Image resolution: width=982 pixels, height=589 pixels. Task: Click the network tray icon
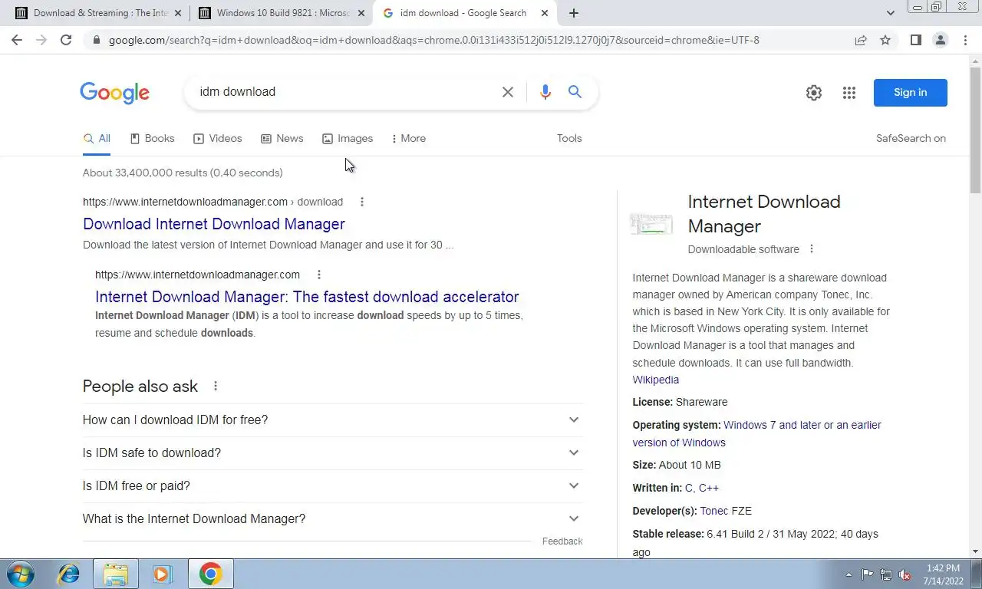(x=886, y=574)
